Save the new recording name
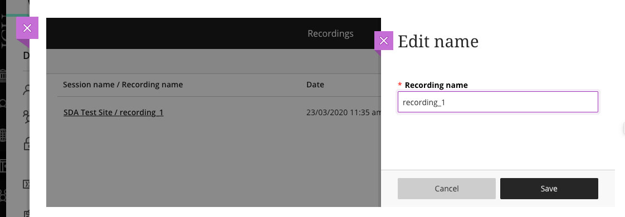This screenshot has height=217, width=625. (549, 189)
